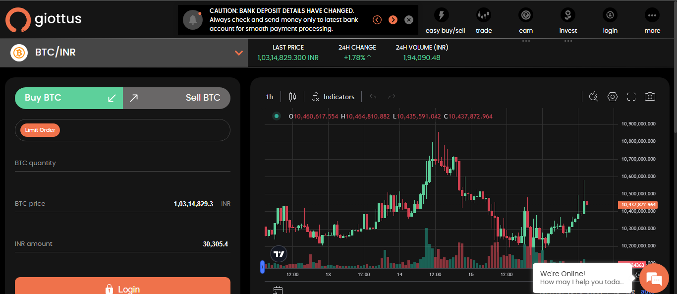The height and width of the screenshot is (294, 677).
Task: Open the trade menu item
Action: click(484, 21)
